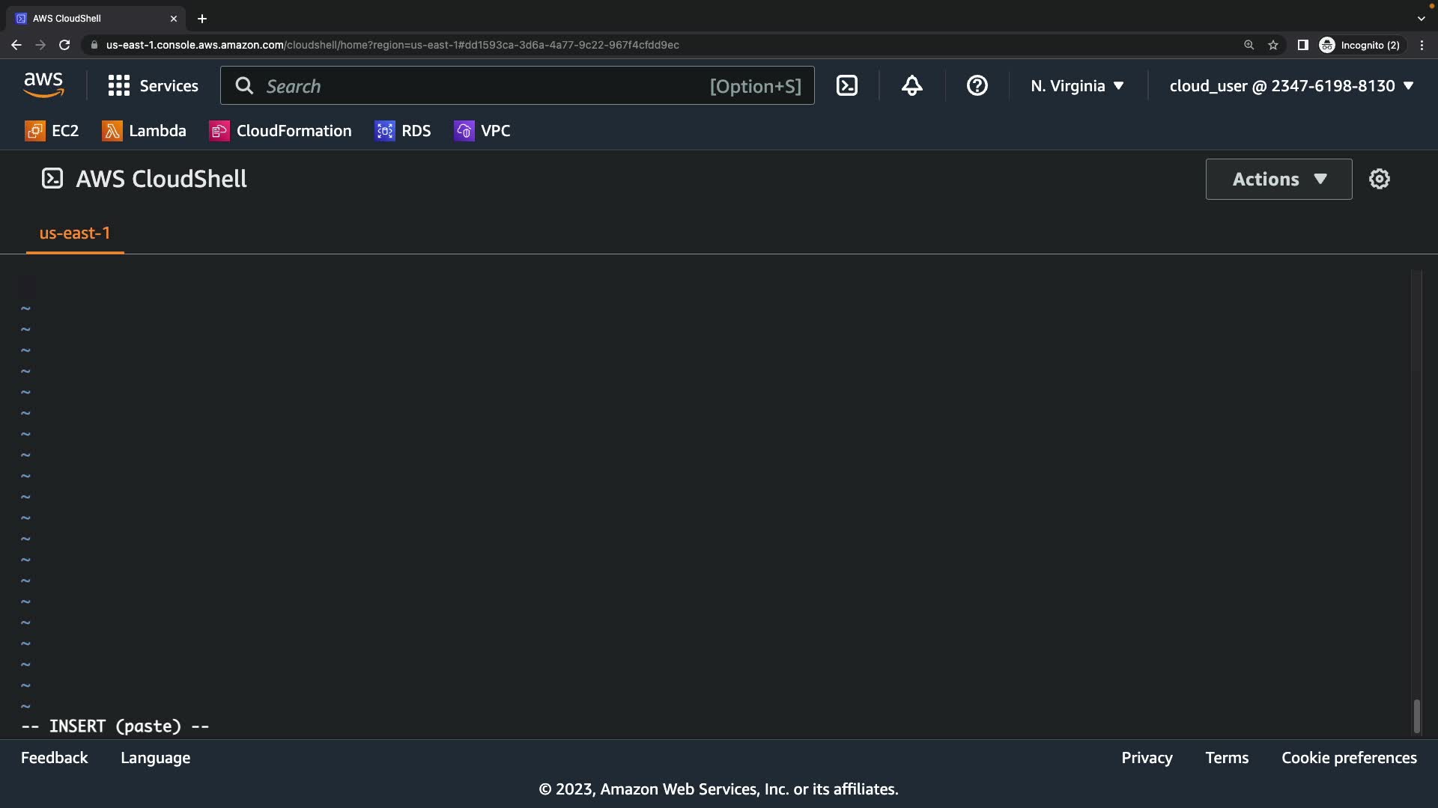This screenshot has width=1438, height=808.
Task: Focus the AWS Search field
Action: 479,86
